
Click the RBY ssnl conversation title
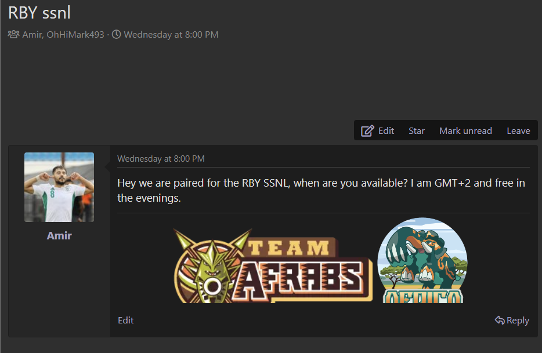point(39,13)
